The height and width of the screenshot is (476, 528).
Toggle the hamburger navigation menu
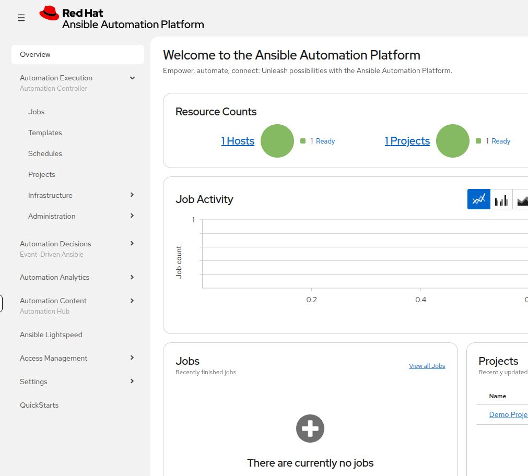(x=21, y=18)
